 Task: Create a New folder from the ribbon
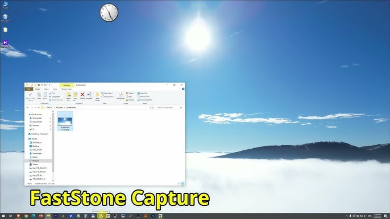[97, 96]
